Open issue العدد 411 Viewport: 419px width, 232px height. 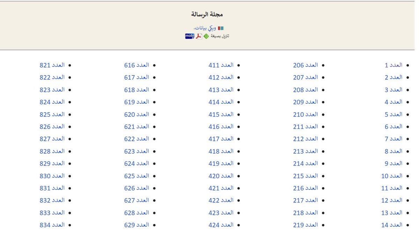pyautogui.click(x=221, y=65)
